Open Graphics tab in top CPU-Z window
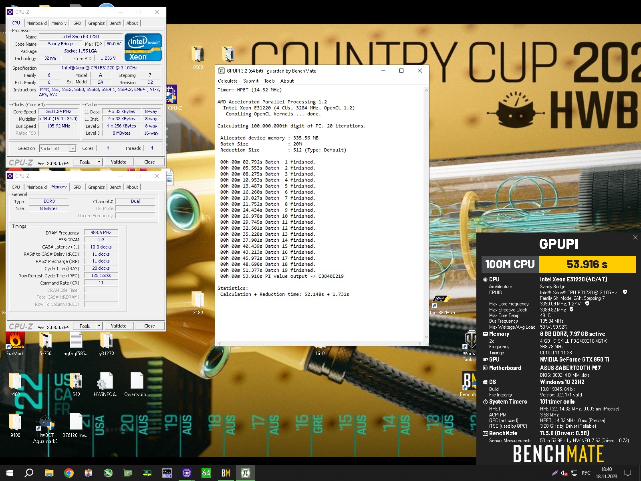Viewport: 641px width, 481px height. (x=97, y=23)
